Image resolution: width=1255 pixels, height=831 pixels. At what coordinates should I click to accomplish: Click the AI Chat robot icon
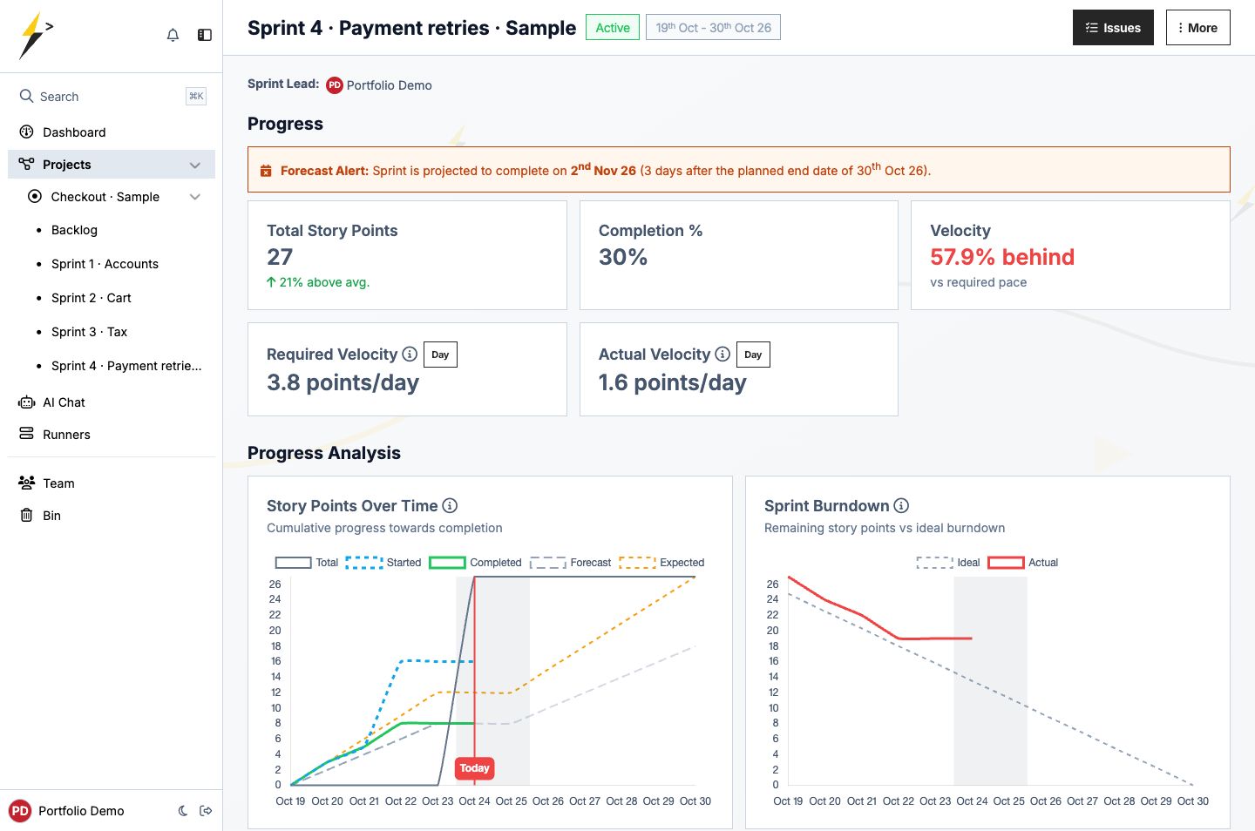click(26, 402)
